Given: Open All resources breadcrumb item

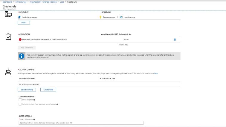Looking at the screenshot, I should (22, 2).
